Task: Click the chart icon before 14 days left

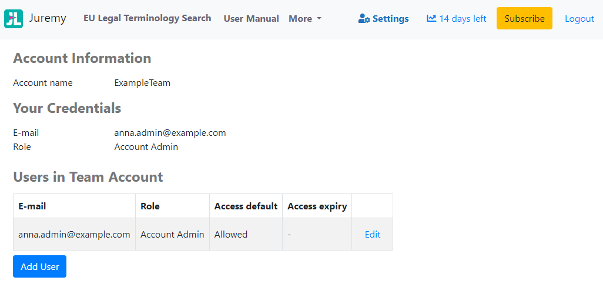Action: point(431,18)
